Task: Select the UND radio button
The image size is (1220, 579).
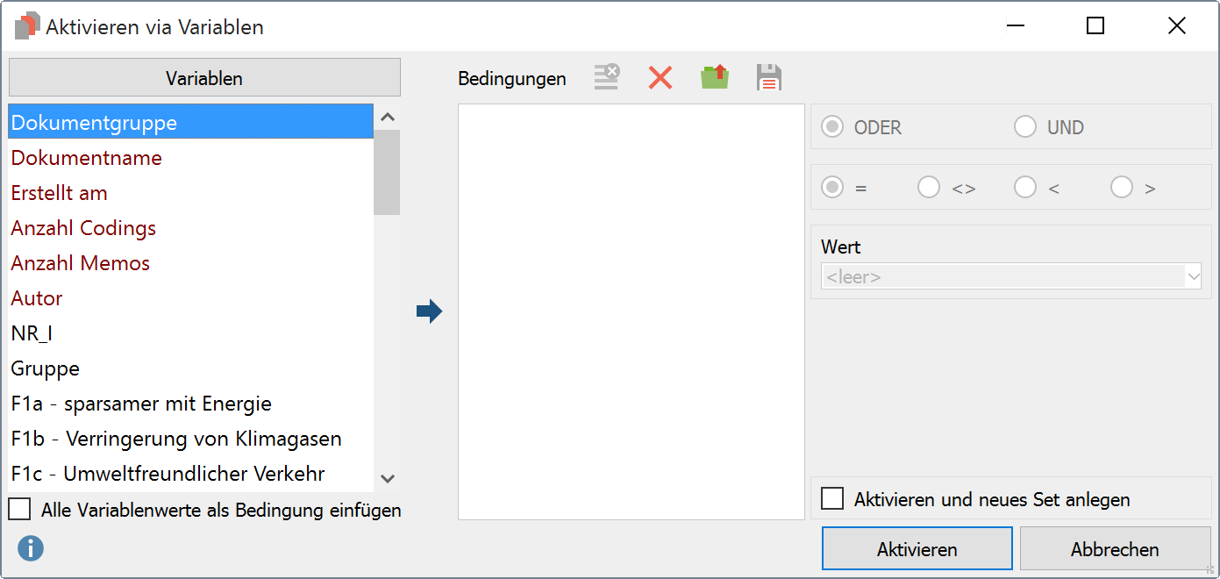Action: pos(1024,127)
